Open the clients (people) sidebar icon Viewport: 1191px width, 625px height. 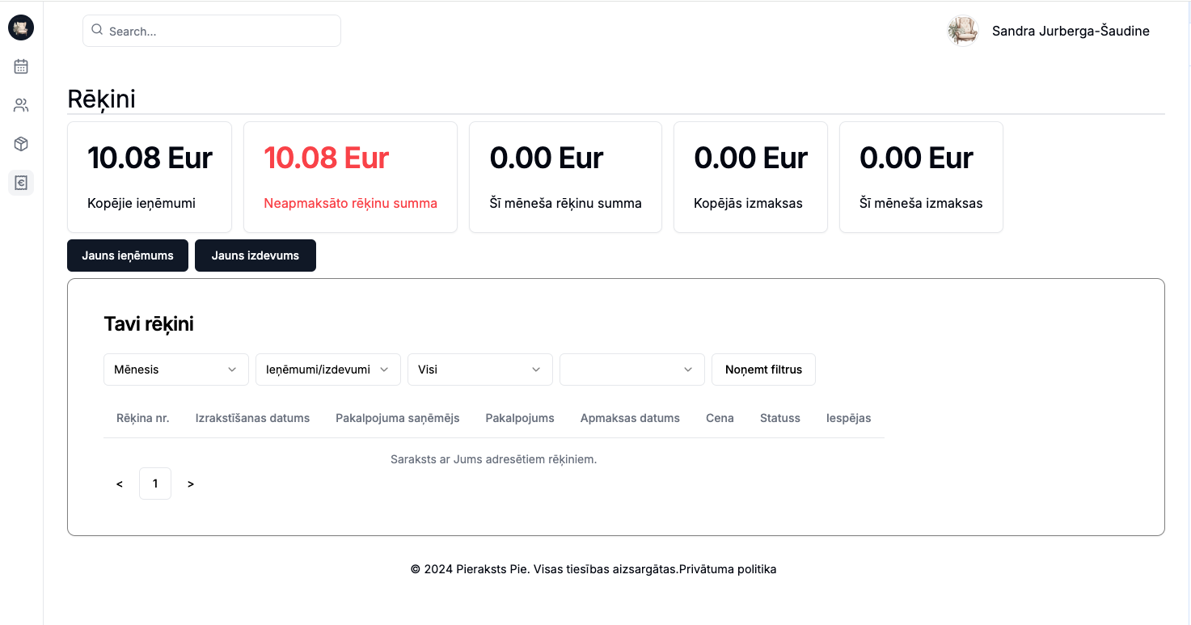click(21, 105)
